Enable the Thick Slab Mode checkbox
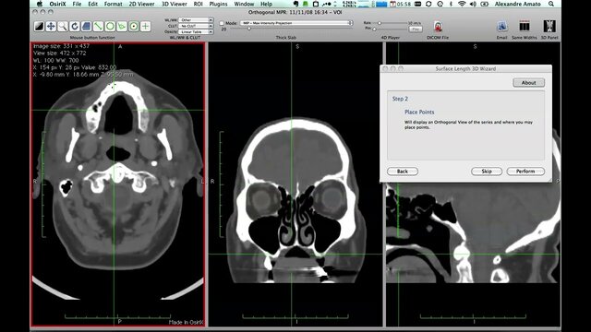The image size is (591, 332). [222, 23]
